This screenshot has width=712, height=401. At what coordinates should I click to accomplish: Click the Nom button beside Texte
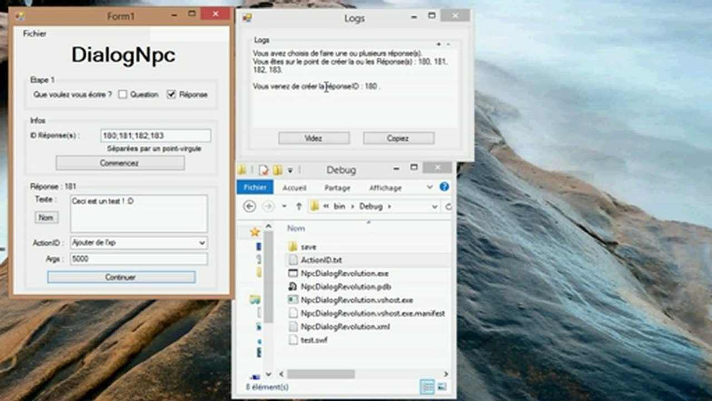(47, 217)
